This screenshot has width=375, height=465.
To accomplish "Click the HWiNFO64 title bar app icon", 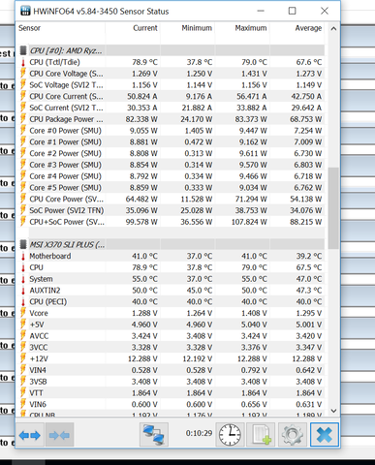I will (25, 11).
